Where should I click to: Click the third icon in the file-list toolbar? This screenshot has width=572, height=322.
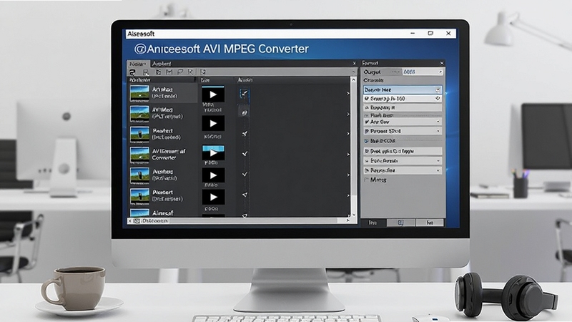click(x=158, y=72)
